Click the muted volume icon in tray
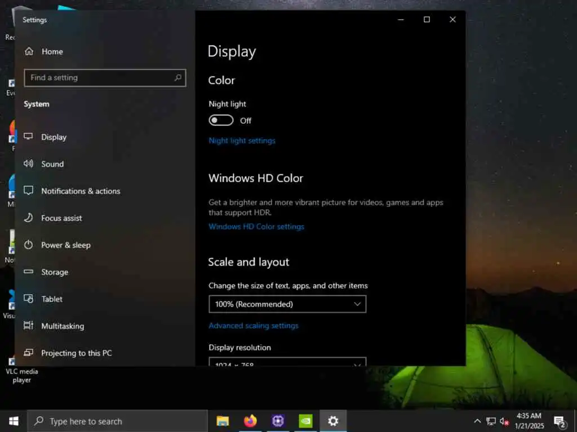 [504, 421]
